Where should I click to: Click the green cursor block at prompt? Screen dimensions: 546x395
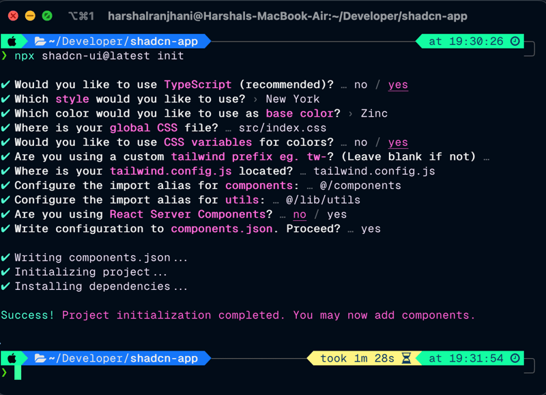[18, 372]
